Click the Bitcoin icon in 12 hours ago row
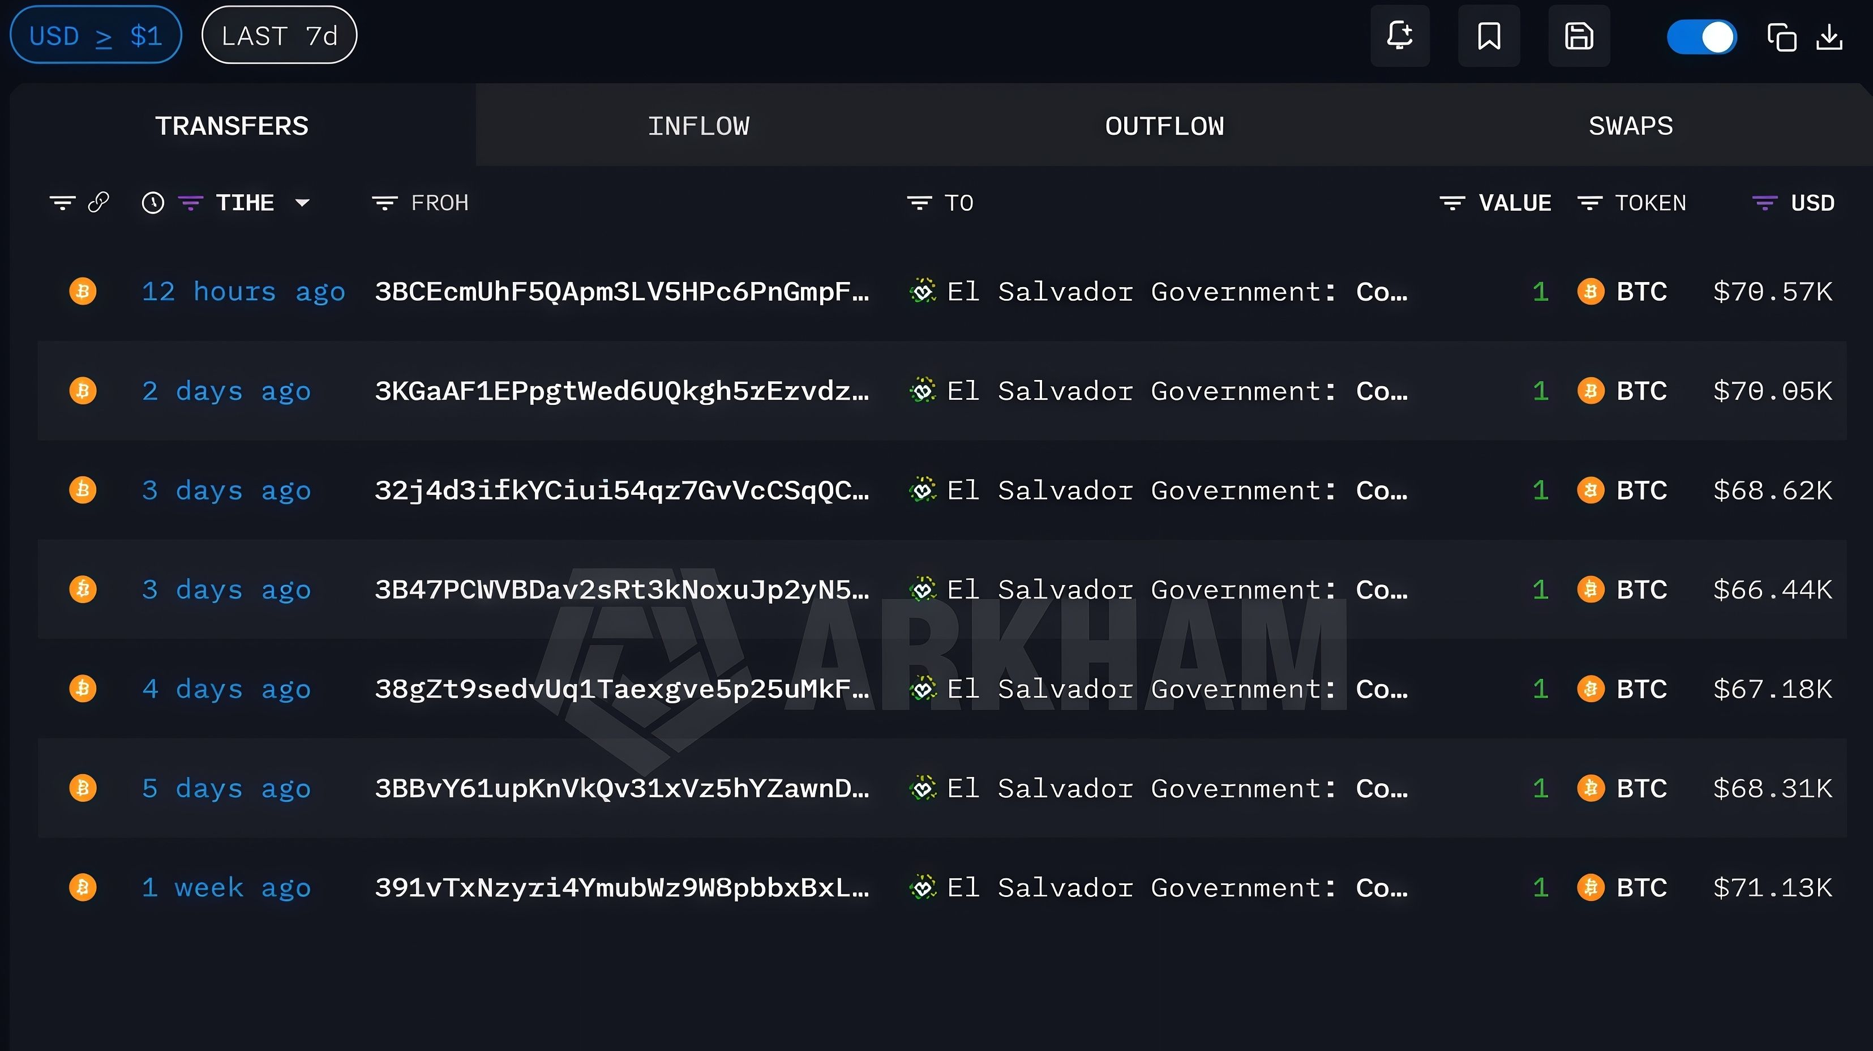The image size is (1873, 1051). point(83,292)
